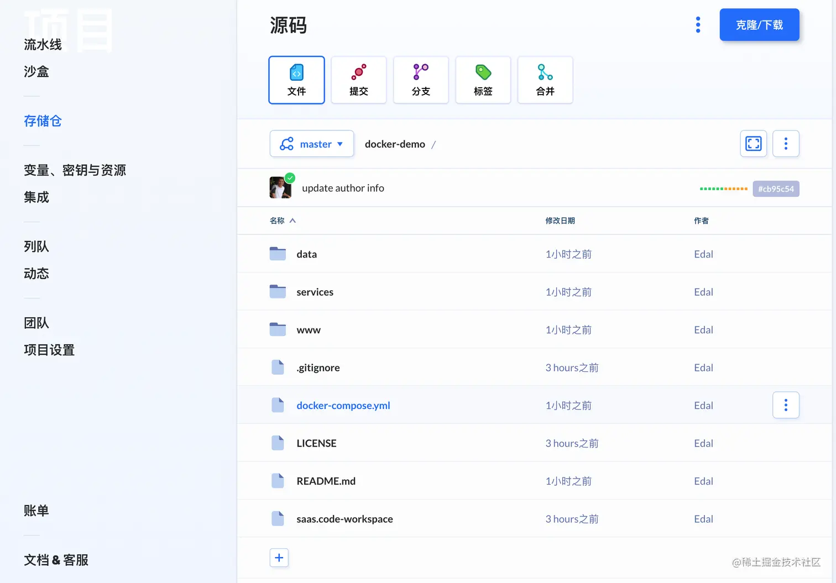836x583 pixels.
Task: Select 存储仓 in sidebar
Action: click(x=43, y=121)
